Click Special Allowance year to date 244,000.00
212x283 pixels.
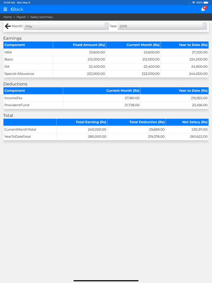click(x=198, y=74)
